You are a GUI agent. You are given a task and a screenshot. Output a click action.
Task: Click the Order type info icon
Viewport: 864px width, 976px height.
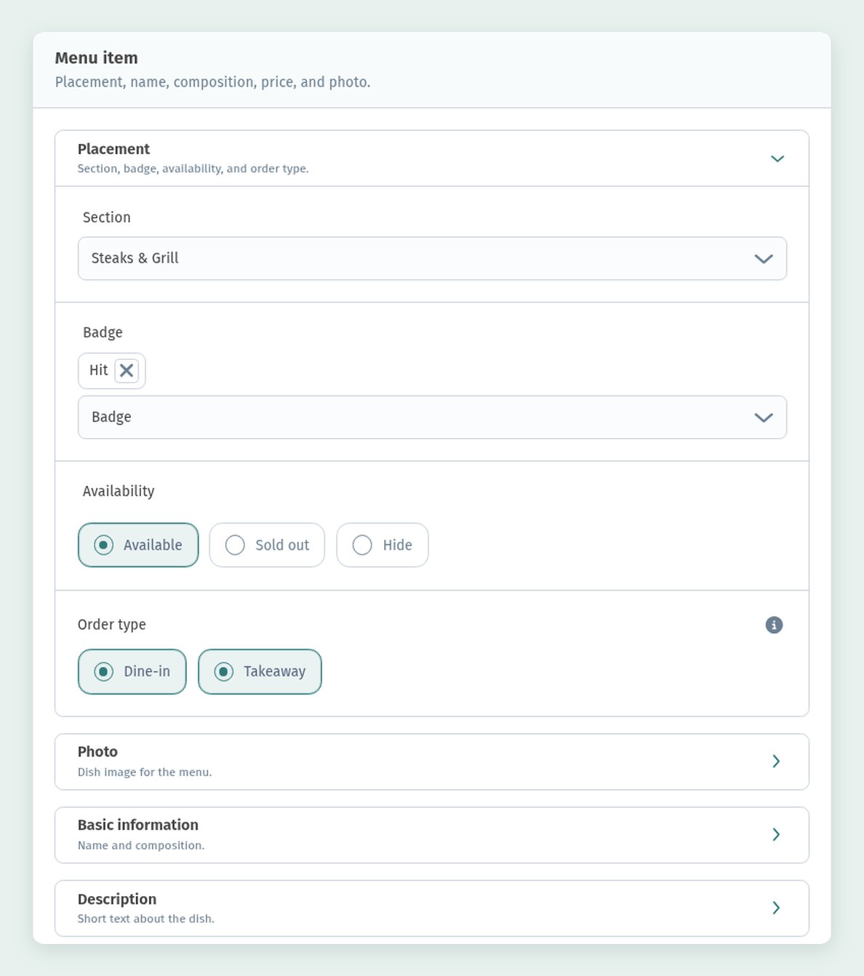[x=774, y=625]
